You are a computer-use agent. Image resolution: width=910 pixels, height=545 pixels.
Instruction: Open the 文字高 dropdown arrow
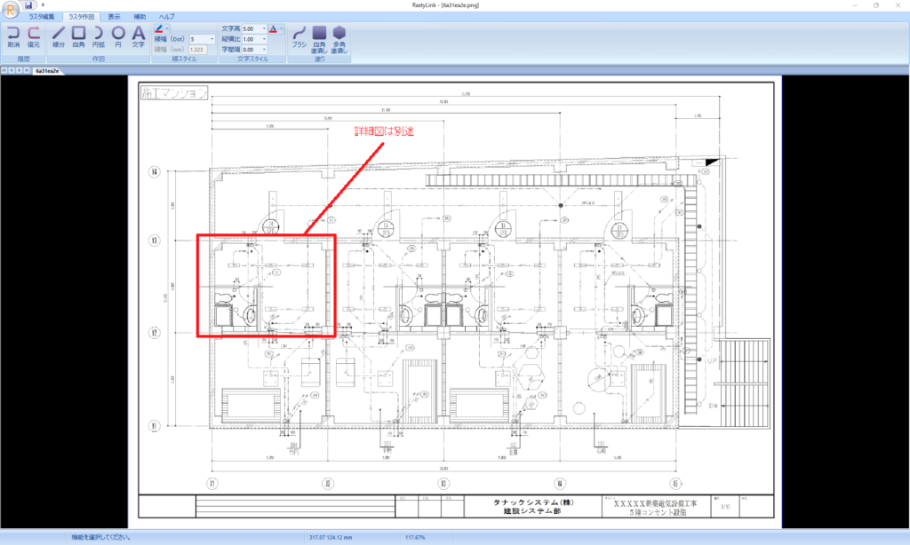pos(264,28)
